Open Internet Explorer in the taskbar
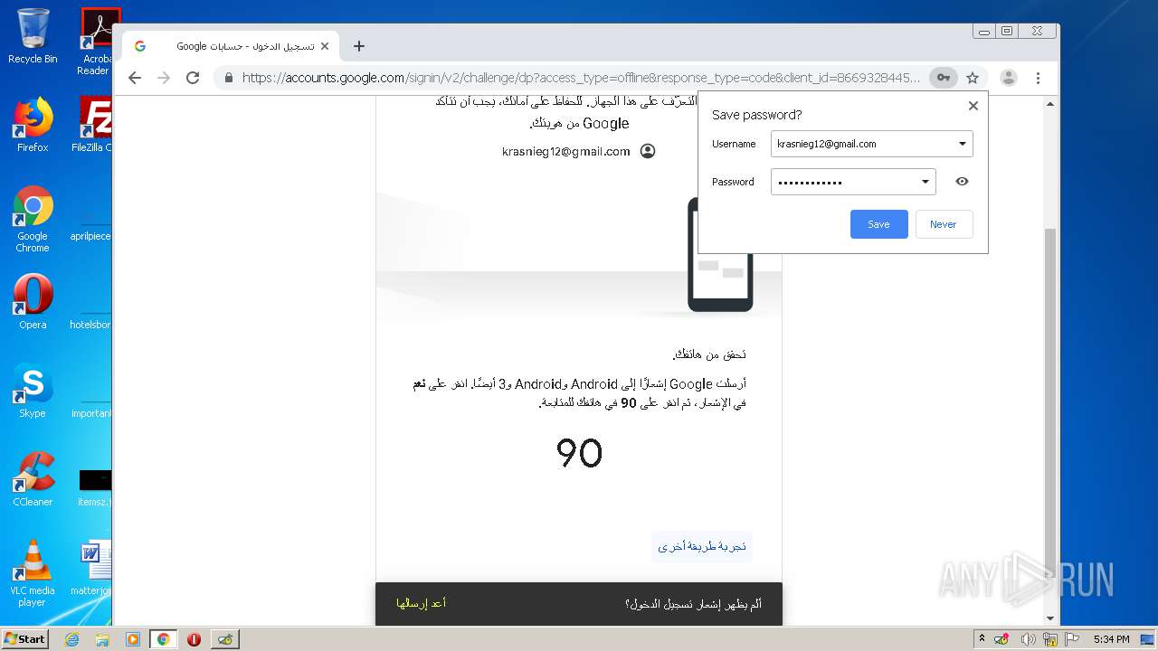This screenshot has height=651, width=1158. (71, 639)
